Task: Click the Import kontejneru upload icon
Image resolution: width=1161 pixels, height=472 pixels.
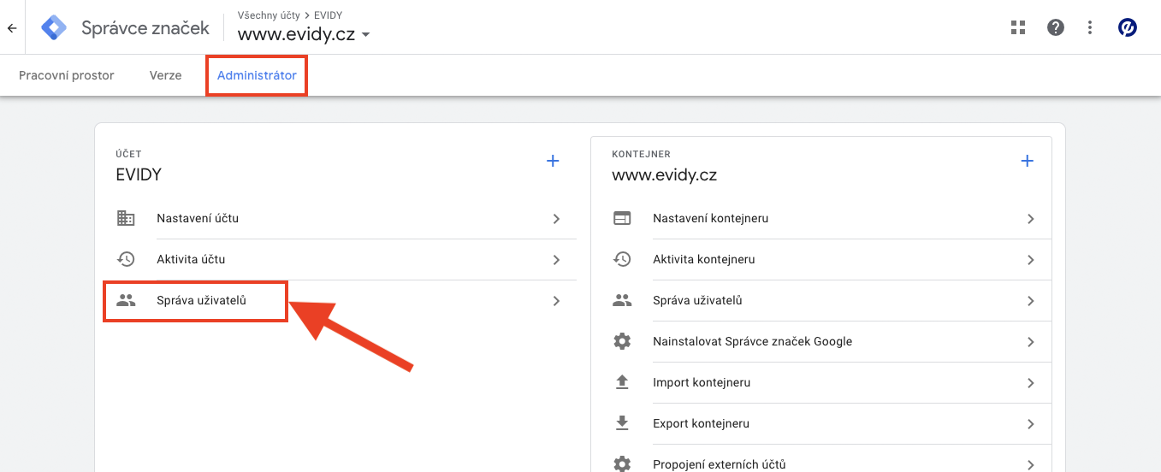Action: pos(622,382)
